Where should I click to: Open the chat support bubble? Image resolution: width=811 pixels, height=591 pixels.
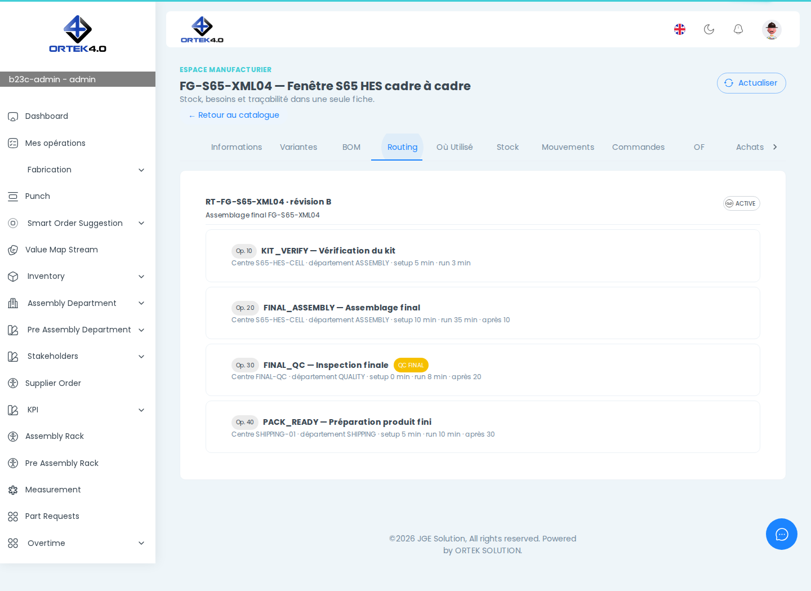coord(782,534)
